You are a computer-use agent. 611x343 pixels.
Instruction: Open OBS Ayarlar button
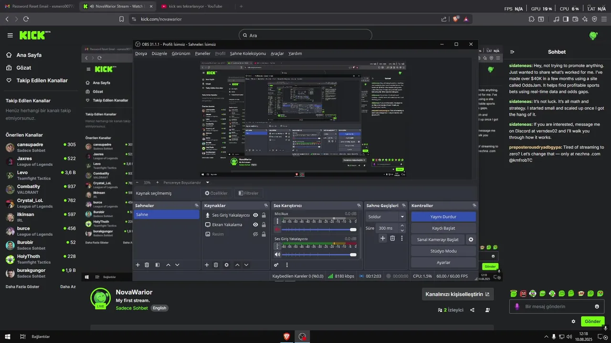443,262
